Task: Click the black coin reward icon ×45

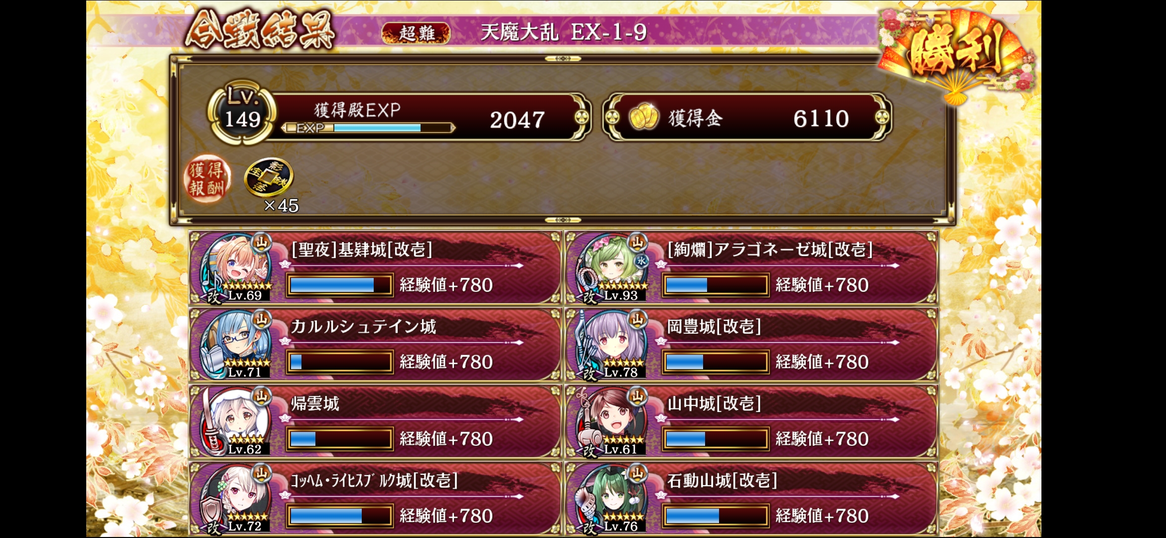Action: (x=269, y=178)
